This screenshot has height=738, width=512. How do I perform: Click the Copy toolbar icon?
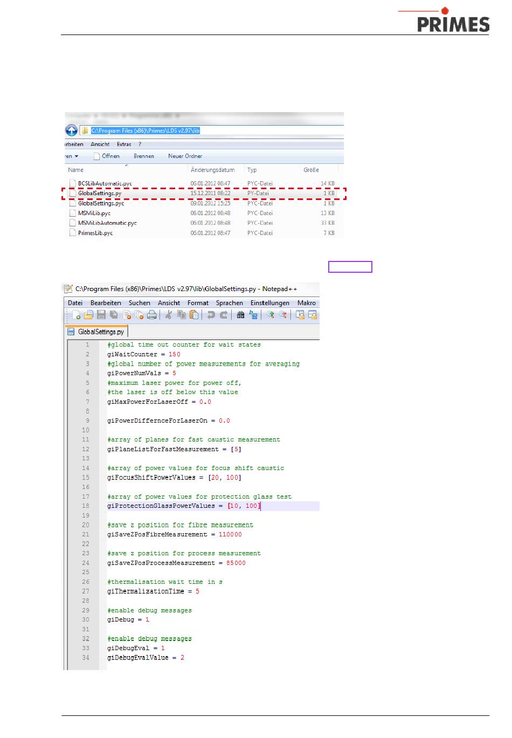182,315
